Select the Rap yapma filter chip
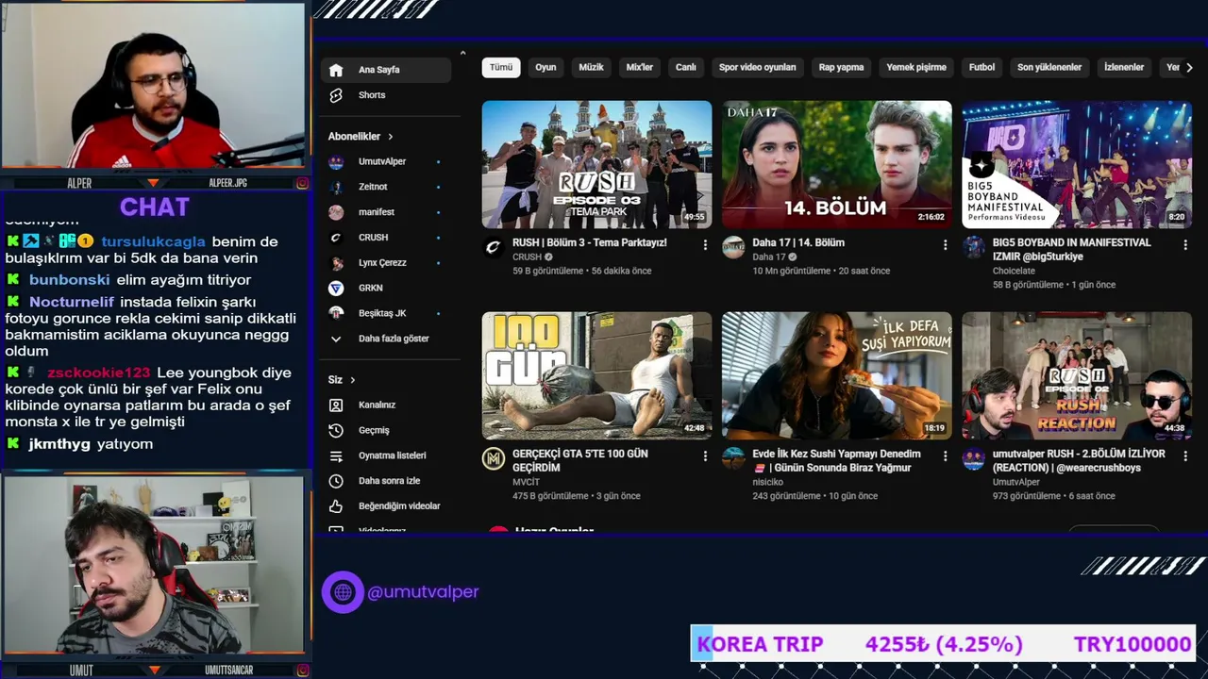 click(x=841, y=68)
